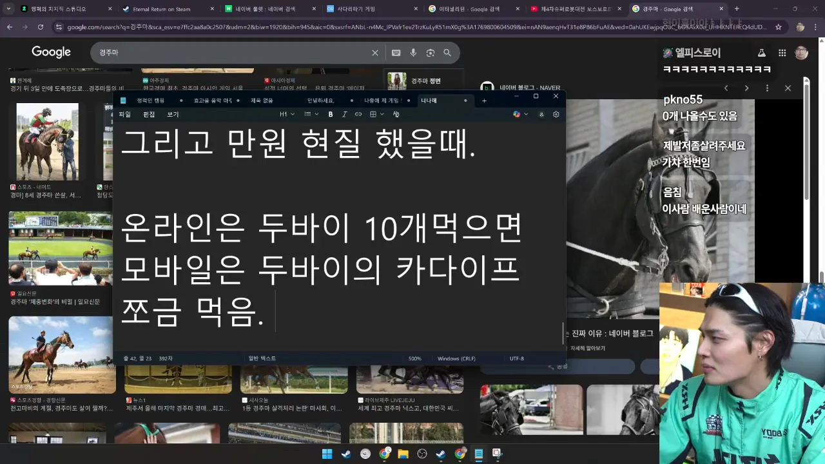
Task: Open Notepad settings gear
Action: click(x=556, y=114)
